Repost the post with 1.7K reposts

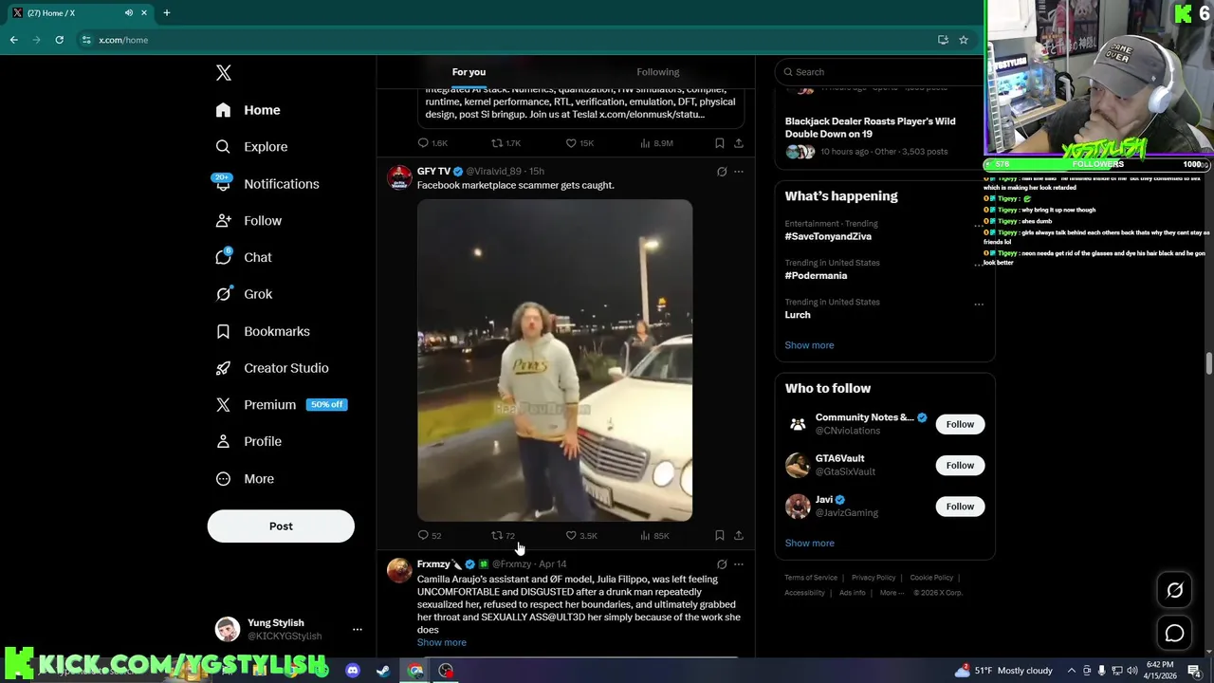[506, 143]
